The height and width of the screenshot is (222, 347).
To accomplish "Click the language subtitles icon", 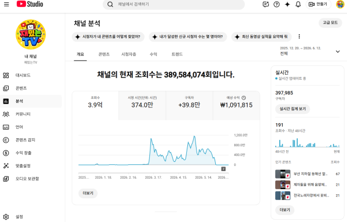I will tap(6, 127).
